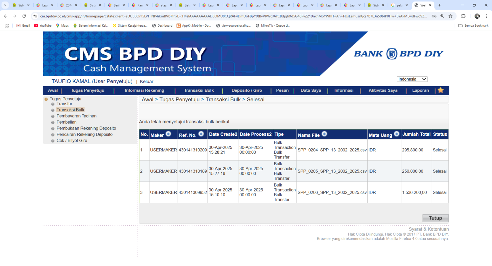492x266 pixels.
Task: Open Chrome profile avatar icon
Action: (477, 16)
